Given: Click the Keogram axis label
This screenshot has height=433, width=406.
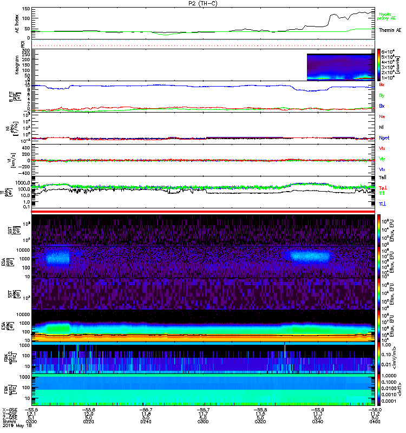Looking at the screenshot, I should [x=17, y=64].
